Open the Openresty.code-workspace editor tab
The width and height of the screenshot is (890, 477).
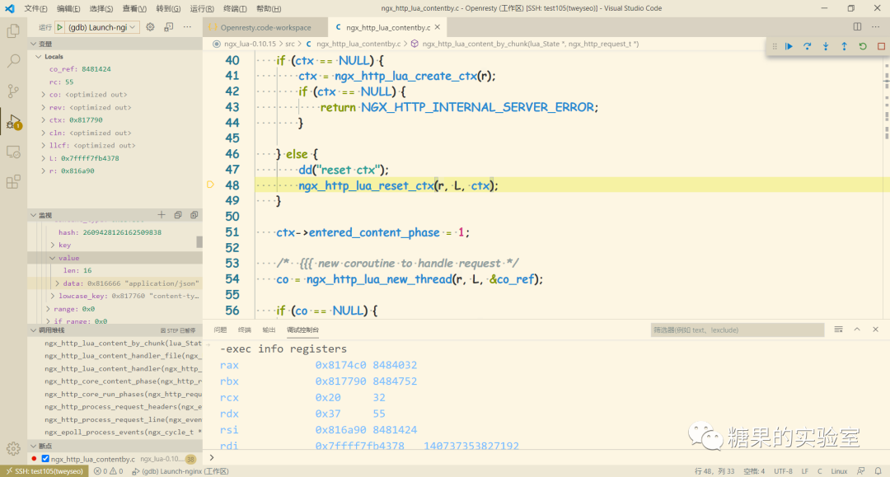(264, 26)
